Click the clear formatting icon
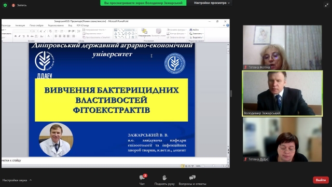Image resolution: width=332 pixels, height=187 pixels. click(50, 31)
